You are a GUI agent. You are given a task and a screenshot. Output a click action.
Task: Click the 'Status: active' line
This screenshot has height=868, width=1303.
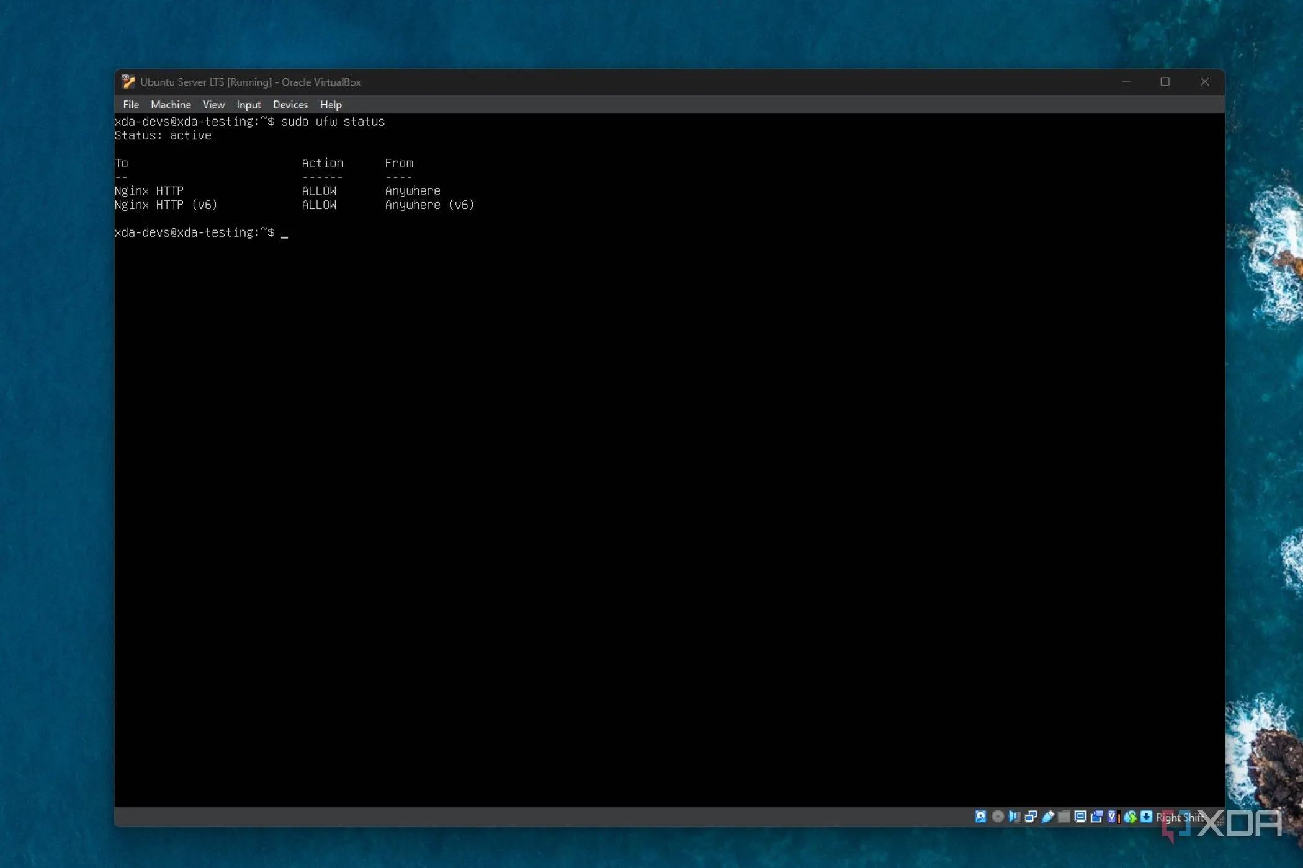163,135
